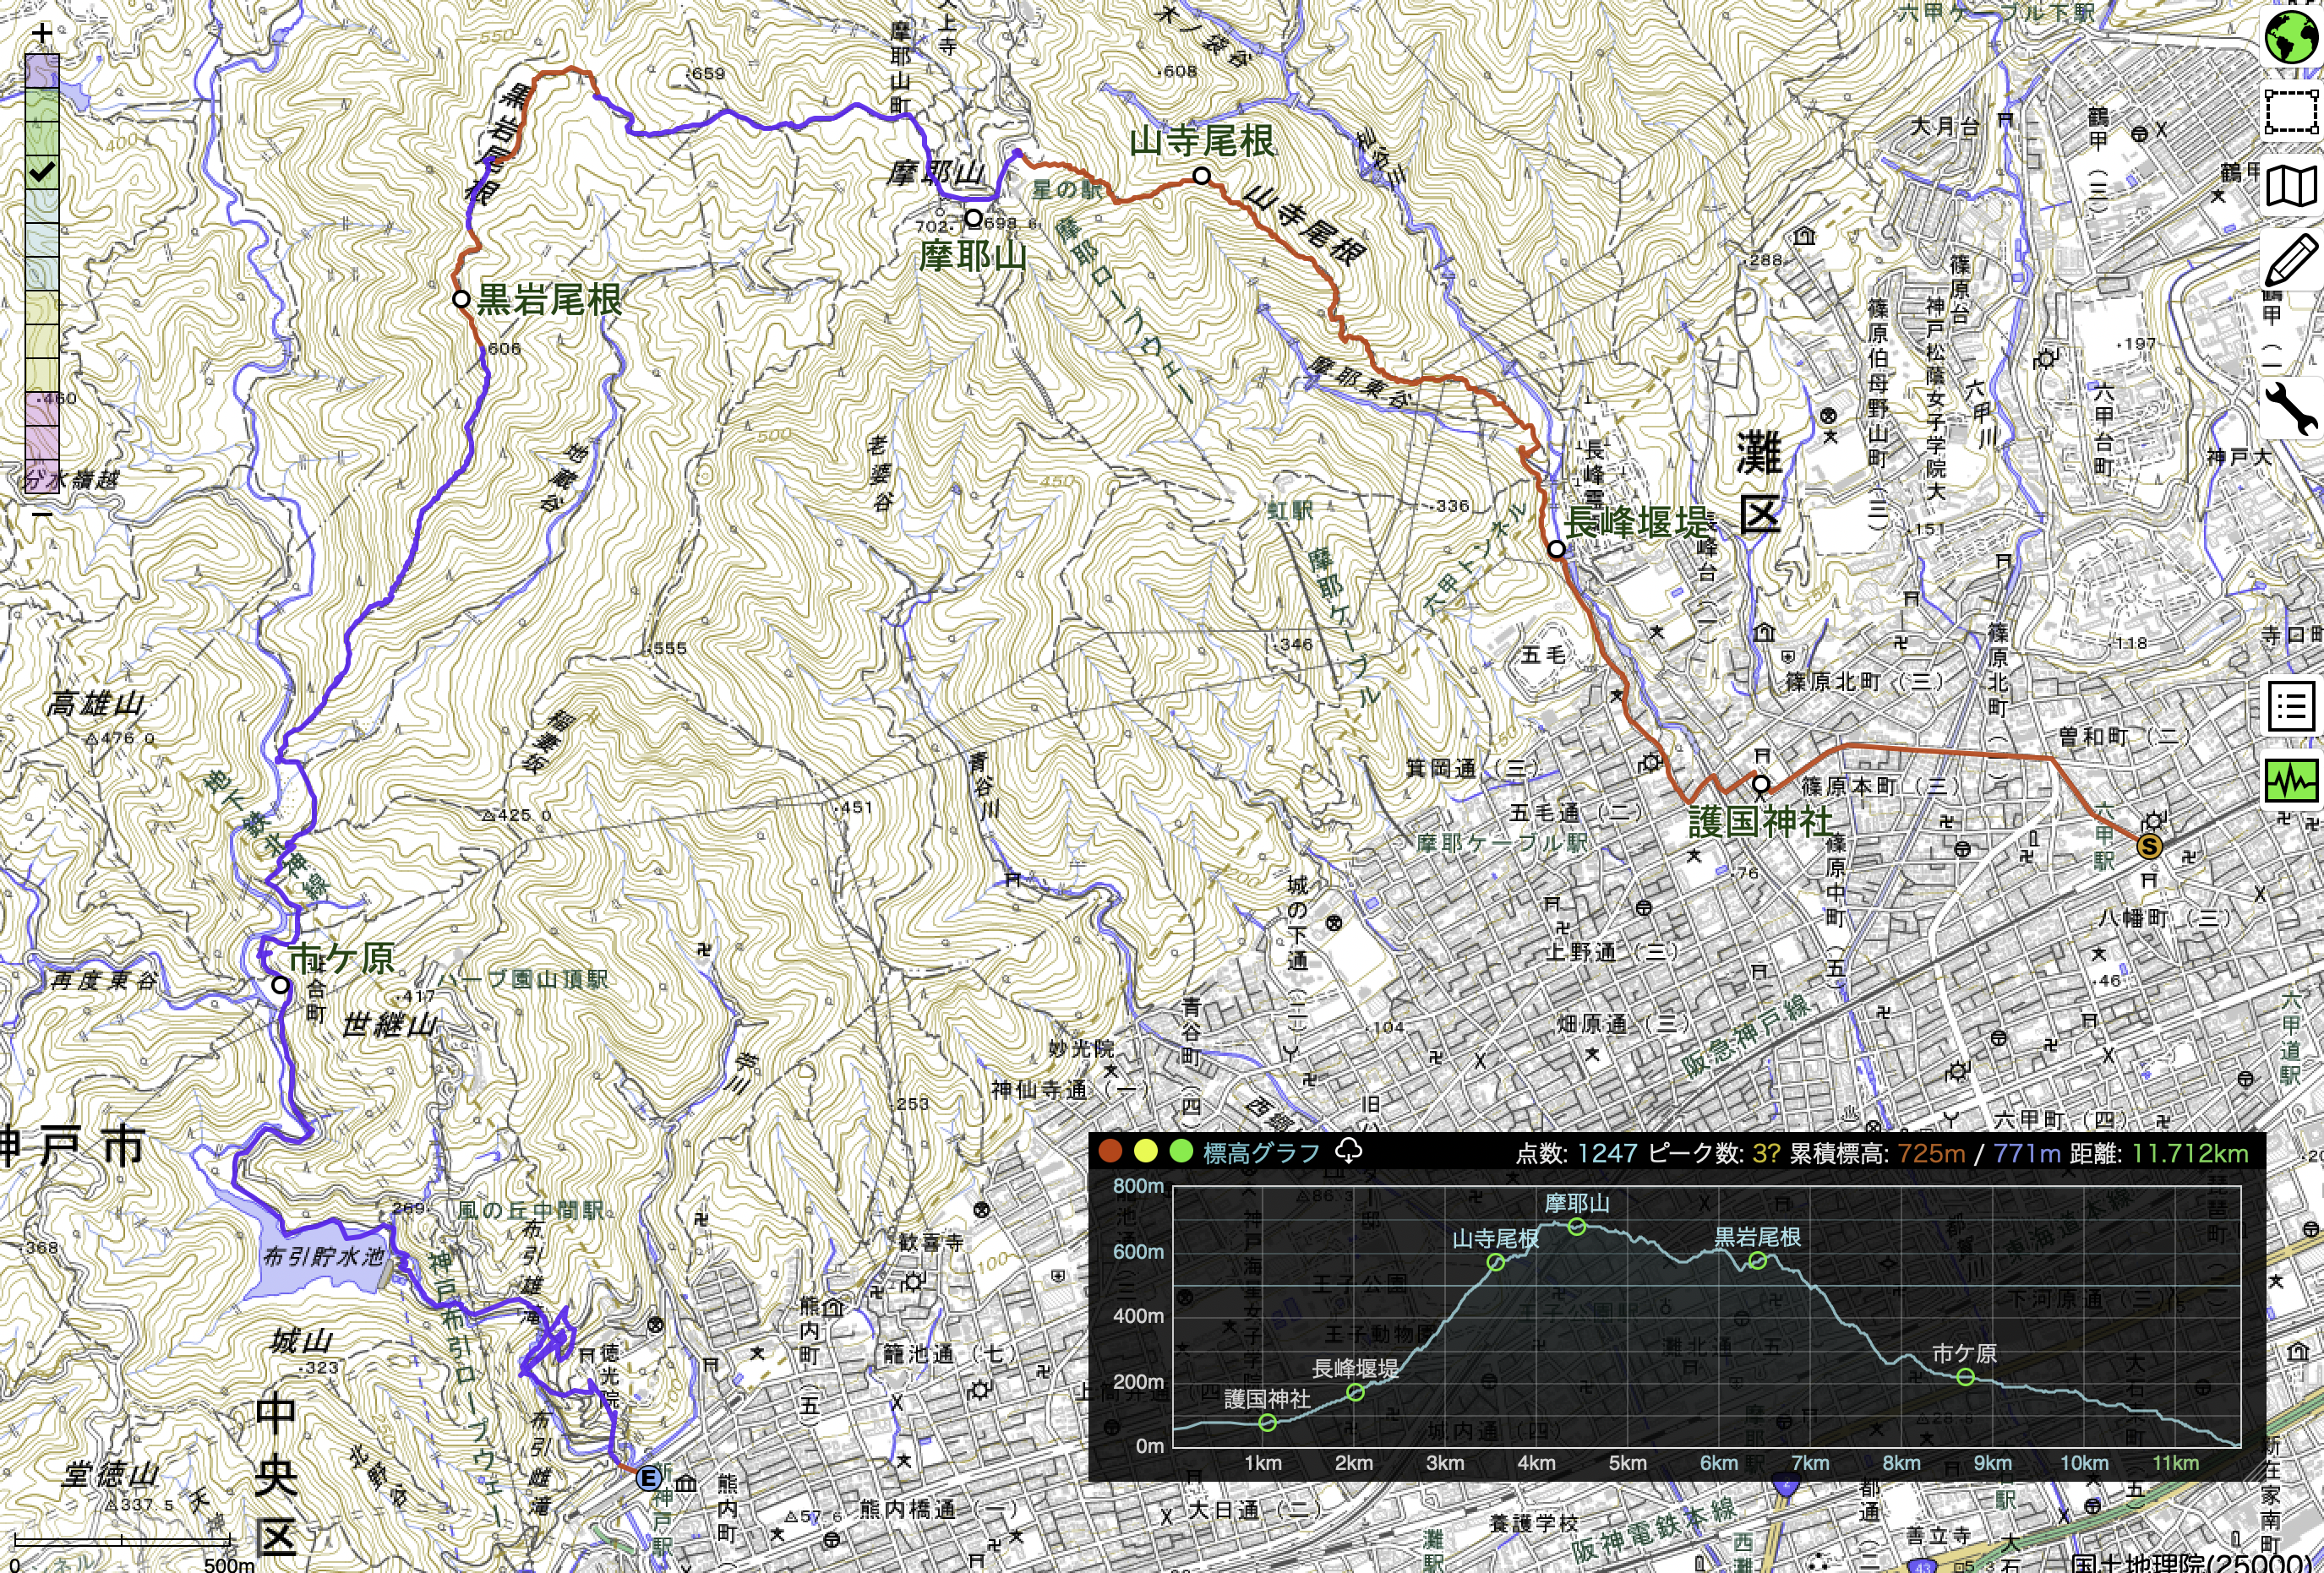Viewport: 2324px width, 1573px height.
Task: Click the large green 黒岩尾根 map label
Action: pos(549,299)
